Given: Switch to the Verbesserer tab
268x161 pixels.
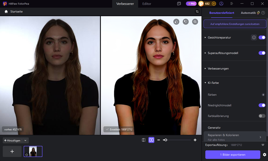Looking at the screenshot, I should (125, 4).
